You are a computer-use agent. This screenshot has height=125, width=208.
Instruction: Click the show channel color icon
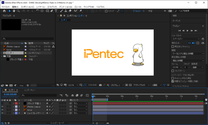(108, 85)
